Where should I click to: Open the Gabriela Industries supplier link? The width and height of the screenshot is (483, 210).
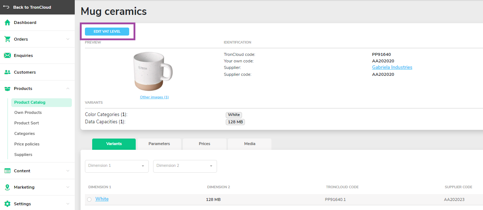click(392, 67)
